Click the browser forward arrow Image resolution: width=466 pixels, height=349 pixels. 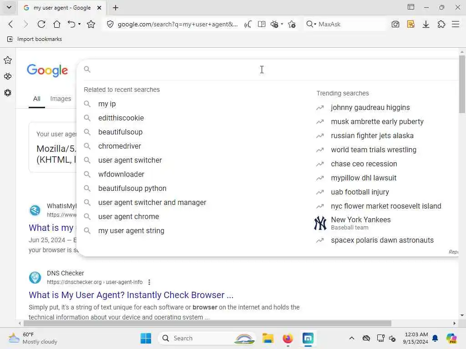tap(26, 24)
